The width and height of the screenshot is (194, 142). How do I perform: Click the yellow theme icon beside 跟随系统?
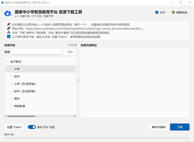point(173,12)
